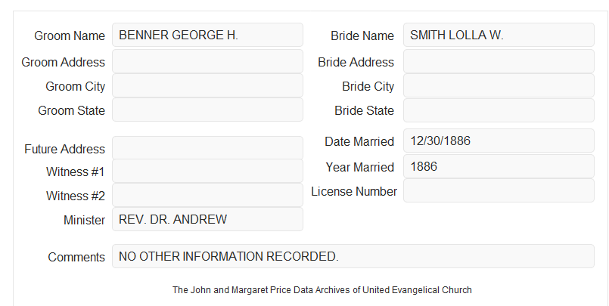
Task: Click the Comments field
Action: [353, 256]
